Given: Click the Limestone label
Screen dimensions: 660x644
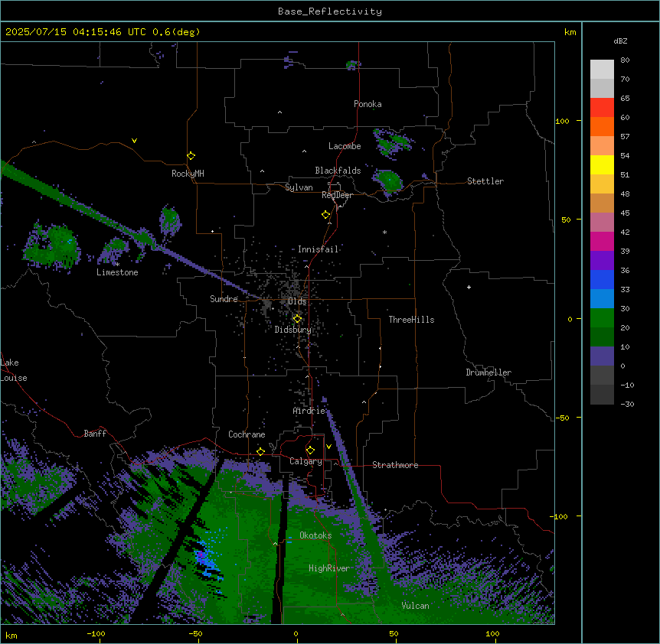Looking at the screenshot, I should tap(117, 272).
